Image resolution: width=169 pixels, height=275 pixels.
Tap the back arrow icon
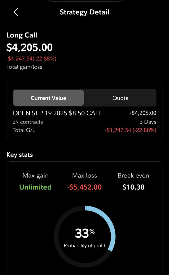(16, 12)
